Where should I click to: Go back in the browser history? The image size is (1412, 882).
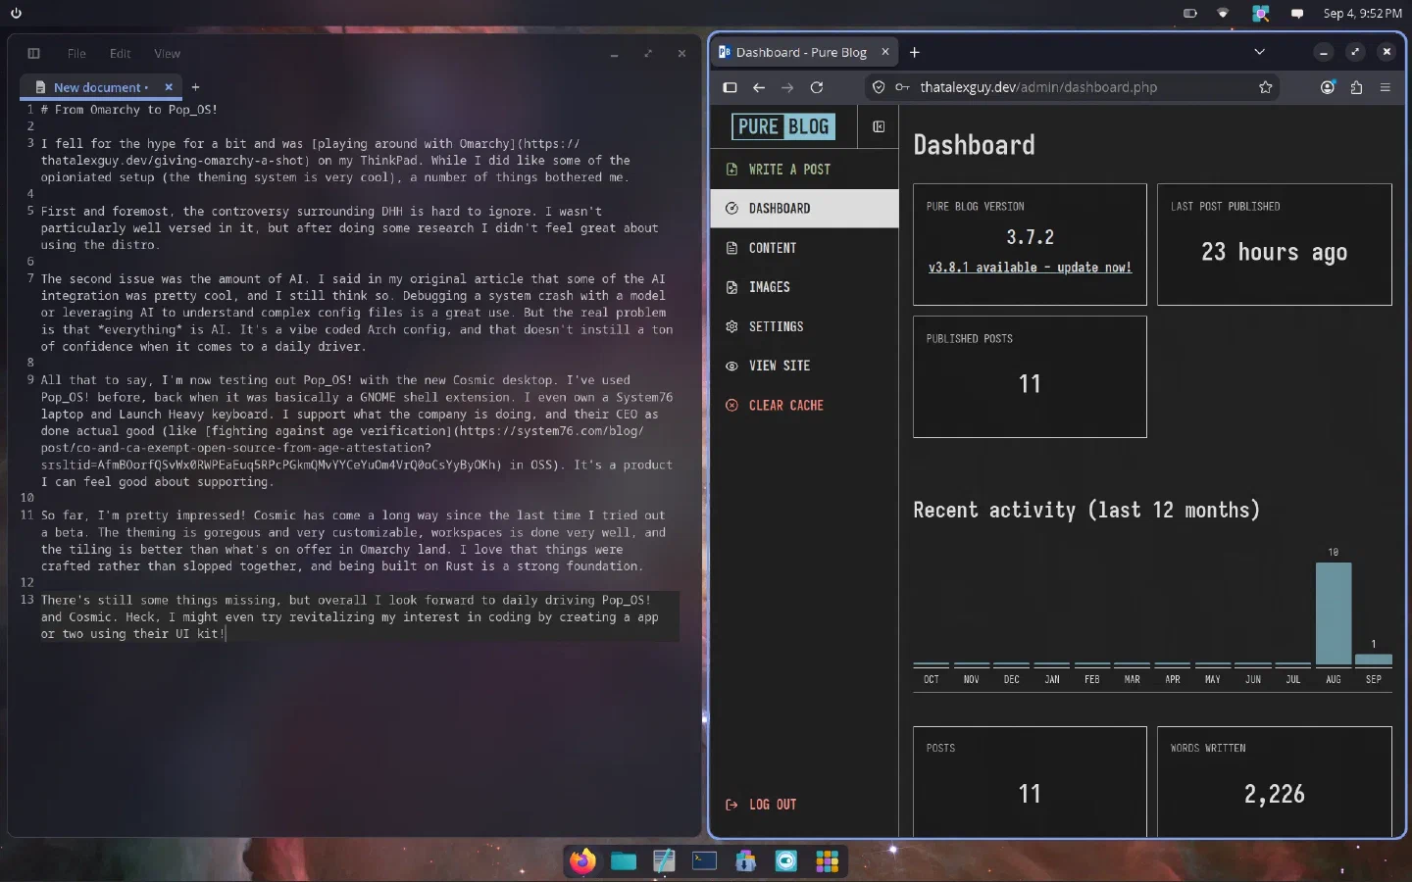[759, 87]
